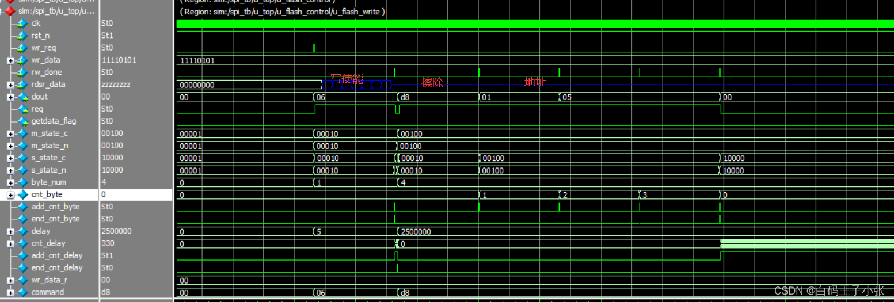894x302 pixels.
Task: Expand the m_state_n bus
Action: point(10,146)
